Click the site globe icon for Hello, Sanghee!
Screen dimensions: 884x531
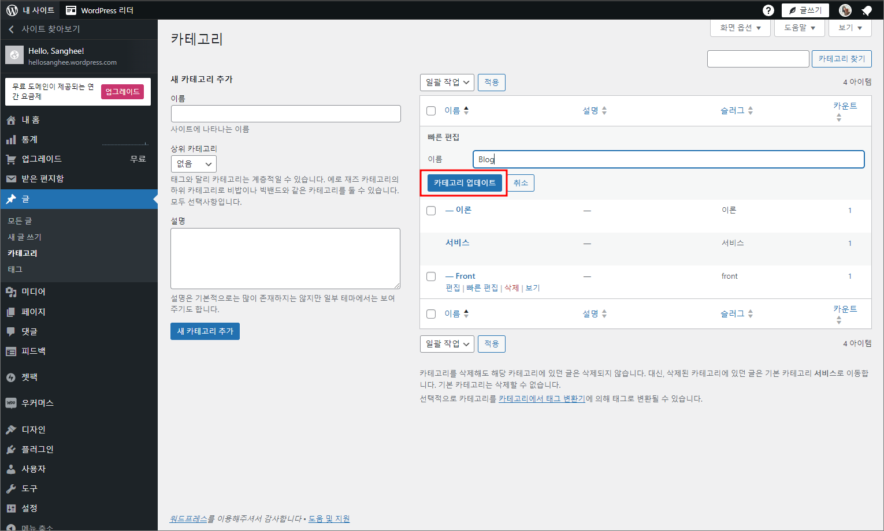click(x=14, y=55)
